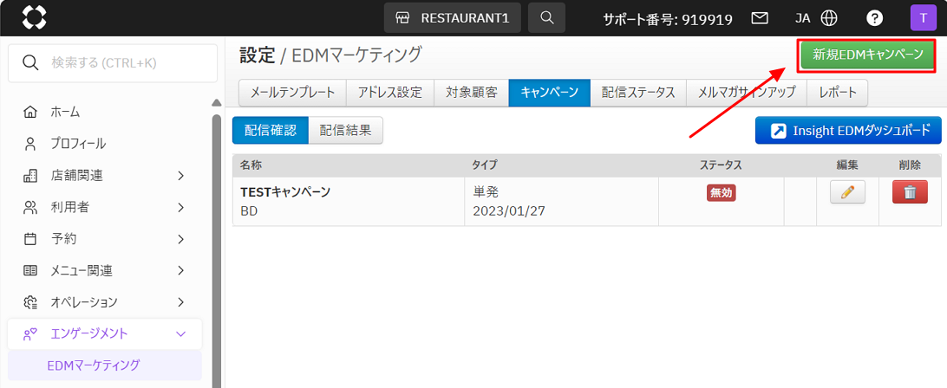Screen dimensions: 947x388
Task: Expand the 予約 sidebar section
Action: click(104, 239)
